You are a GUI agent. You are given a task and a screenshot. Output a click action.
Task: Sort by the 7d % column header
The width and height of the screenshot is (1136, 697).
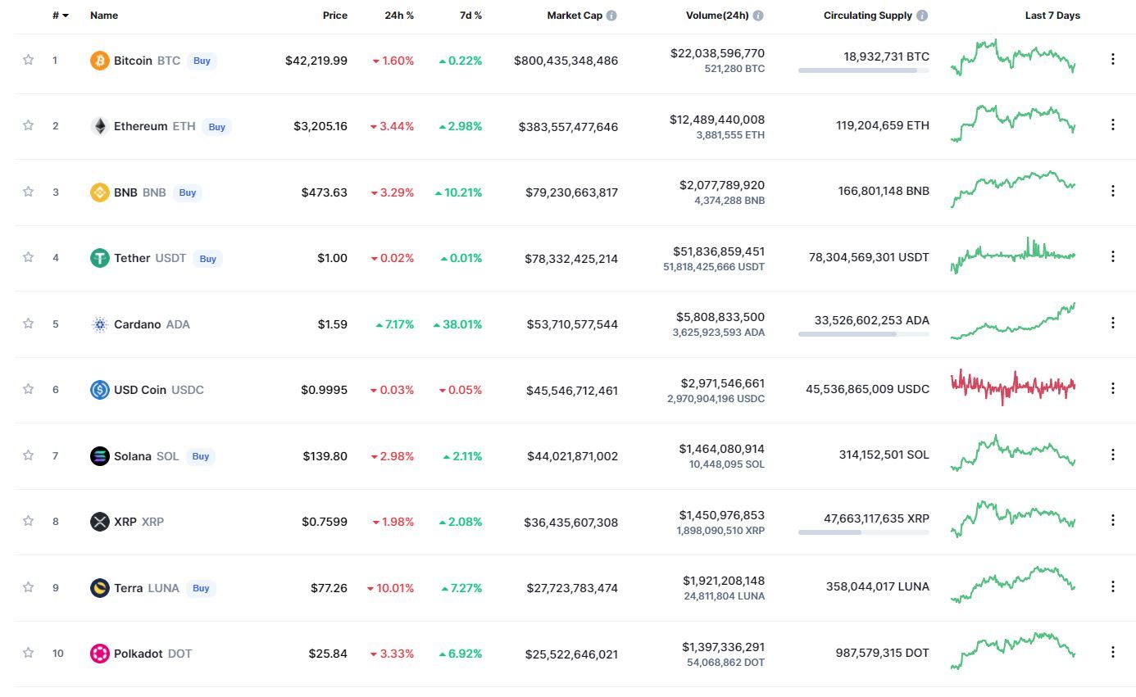[470, 16]
